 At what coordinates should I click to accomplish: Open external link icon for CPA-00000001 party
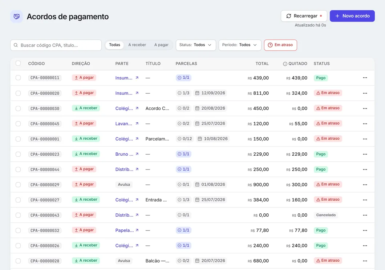(137, 139)
